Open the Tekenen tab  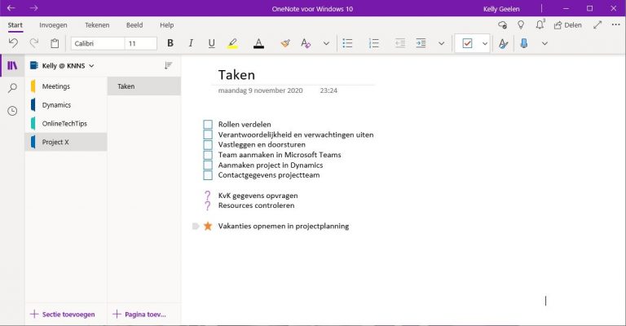tap(97, 25)
